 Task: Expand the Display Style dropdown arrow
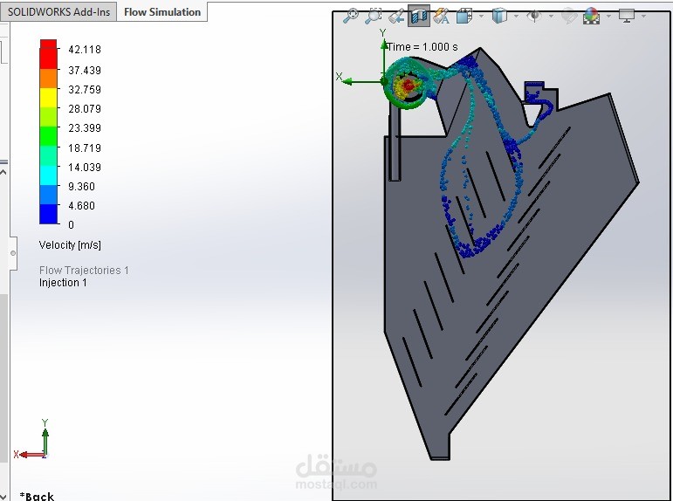point(517,17)
